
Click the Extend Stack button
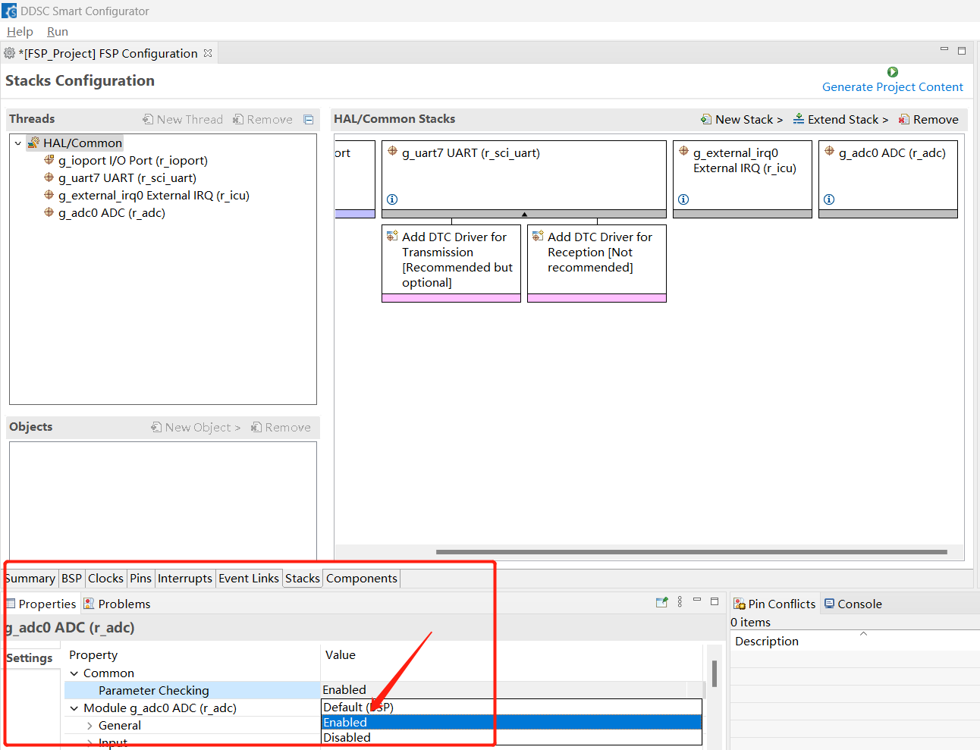[x=840, y=119]
